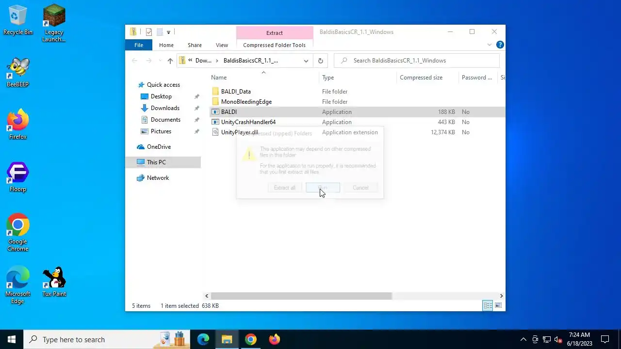Open the Microsoft Edge desktop shortcut
The width and height of the screenshot is (621, 349).
pyautogui.click(x=18, y=285)
